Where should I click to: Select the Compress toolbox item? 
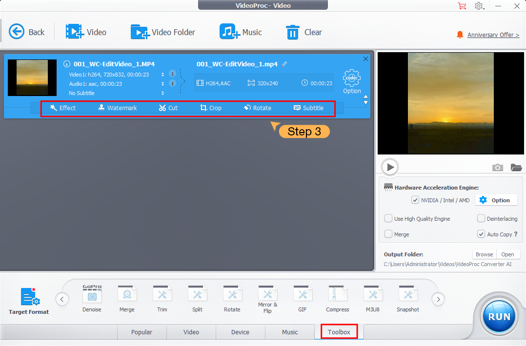point(338,299)
